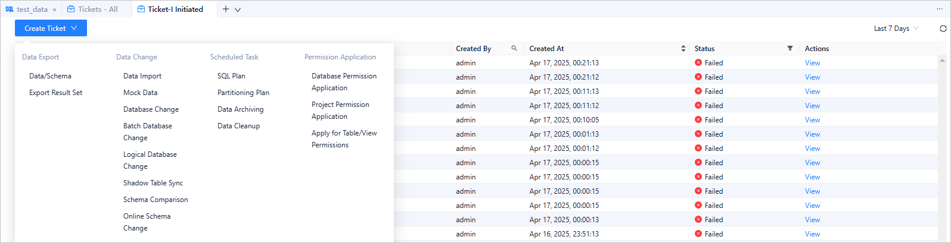
Task: Collapse the Create Ticket dropdown button
Action: 51,28
